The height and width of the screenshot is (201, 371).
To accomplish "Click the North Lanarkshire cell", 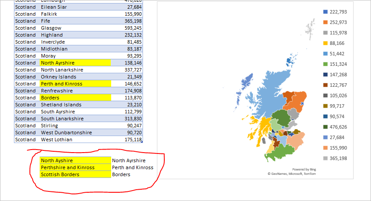I will [x=75, y=70].
